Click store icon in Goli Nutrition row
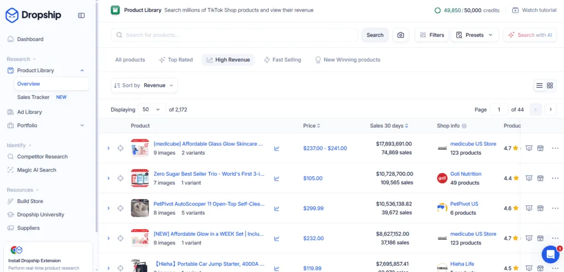The height and width of the screenshot is (272, 564). click(x=540, y=178)
